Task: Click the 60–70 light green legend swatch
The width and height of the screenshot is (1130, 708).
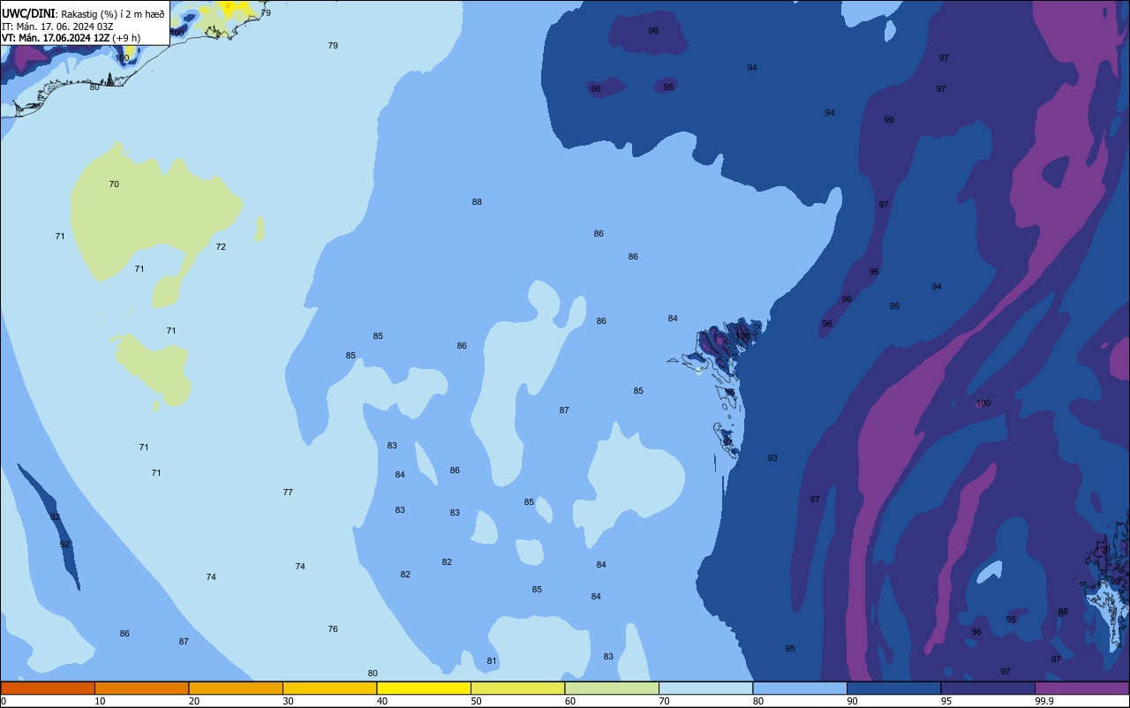Action: tap(612, 688)
